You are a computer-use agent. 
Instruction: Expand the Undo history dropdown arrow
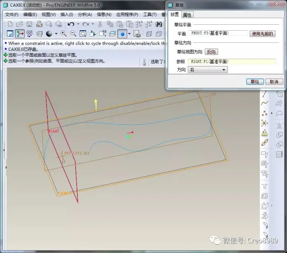[x=78, y=24]
